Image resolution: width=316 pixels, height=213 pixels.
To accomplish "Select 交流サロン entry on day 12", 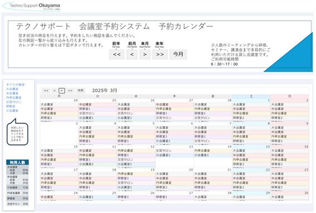I will pyautogui.click(x=136, y=159).
